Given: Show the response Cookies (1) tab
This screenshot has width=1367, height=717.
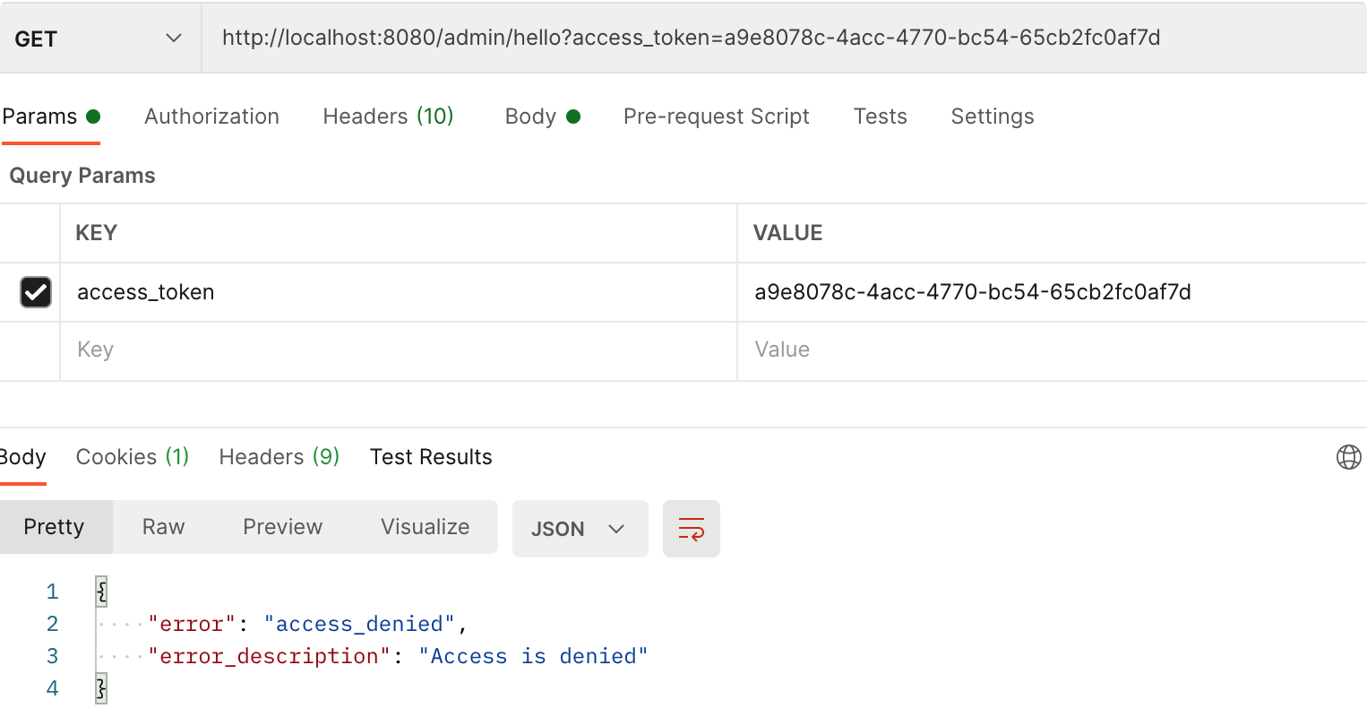Looking at the screenshot, I should pos(133,457).
